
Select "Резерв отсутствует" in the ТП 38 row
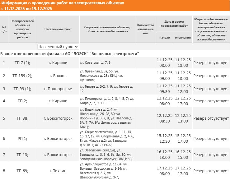coord(211,118)
